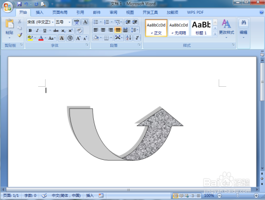The image size is (265, 200).
Task: Open the 引用 ribbon tab
Action: [80, 12]
